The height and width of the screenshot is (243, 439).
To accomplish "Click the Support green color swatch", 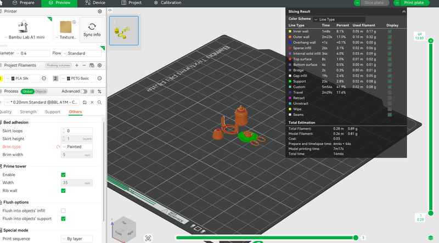I will tap(290, 82).
